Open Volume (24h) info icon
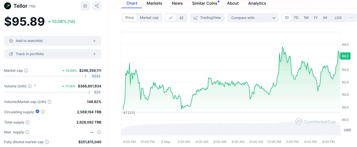 coord(30,86)
